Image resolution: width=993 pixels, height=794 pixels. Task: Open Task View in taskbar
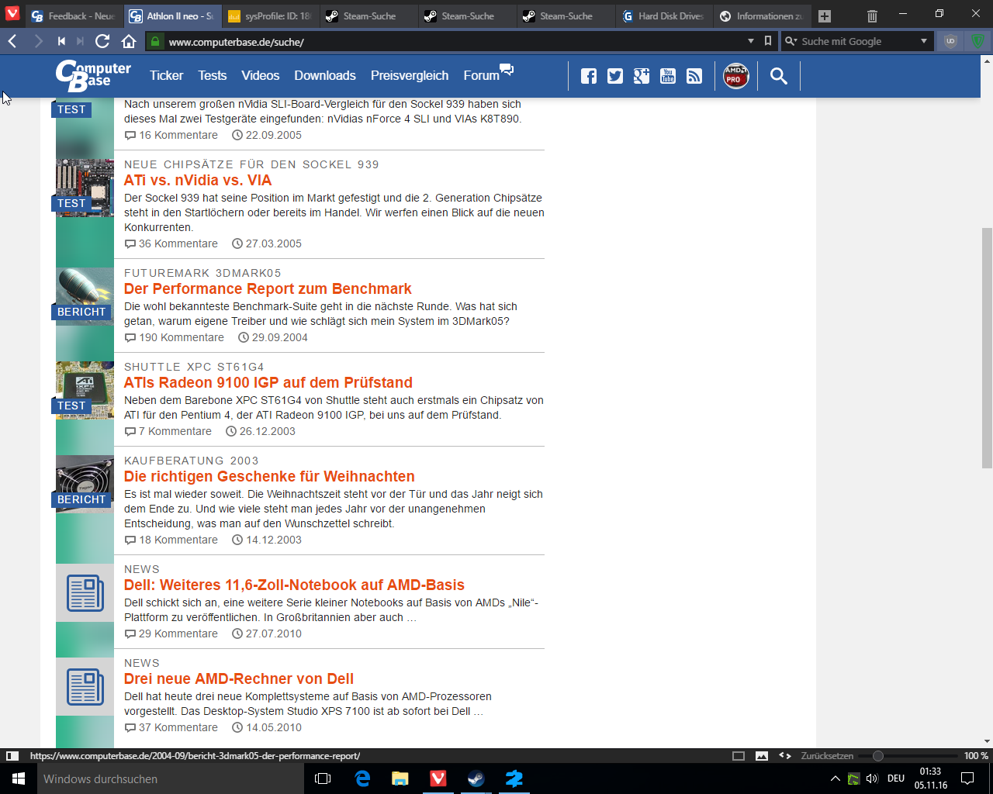click(x=324, y=778)
